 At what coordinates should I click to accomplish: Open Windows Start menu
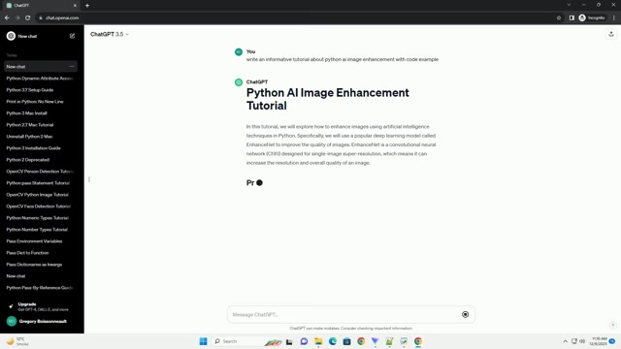203,341
